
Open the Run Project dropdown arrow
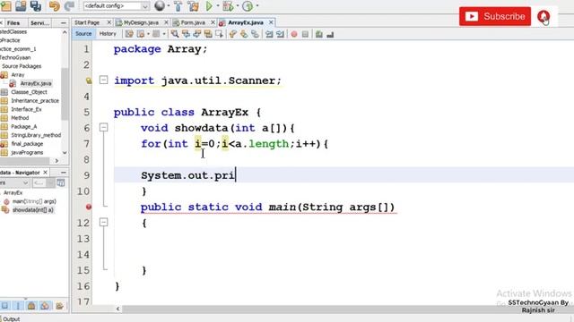[x=217, y=6]
